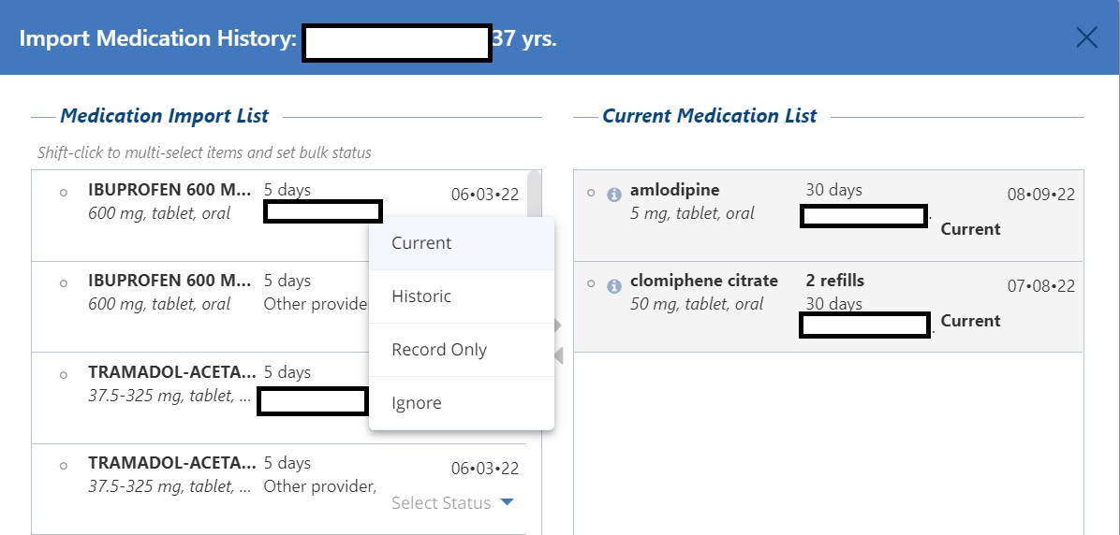
Task: Set status to Ignore in the menu
Action: tap(417, 403)
